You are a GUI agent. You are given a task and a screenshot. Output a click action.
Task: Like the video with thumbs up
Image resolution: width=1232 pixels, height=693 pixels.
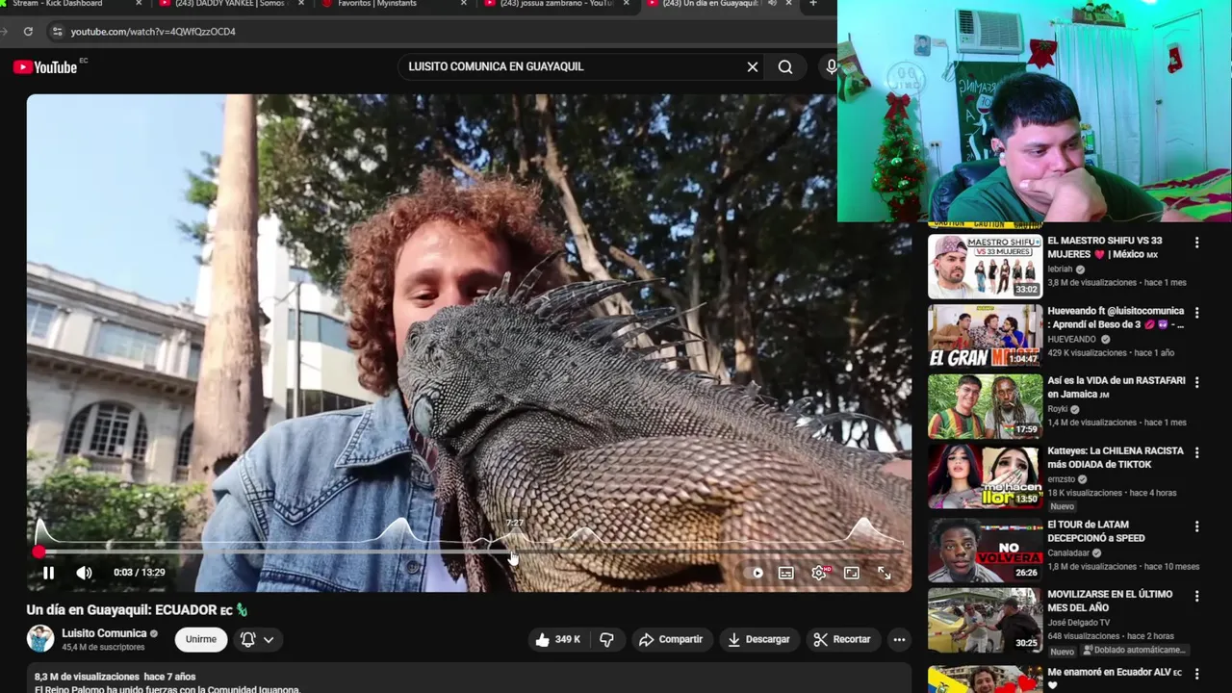click(x=557, y=639)
